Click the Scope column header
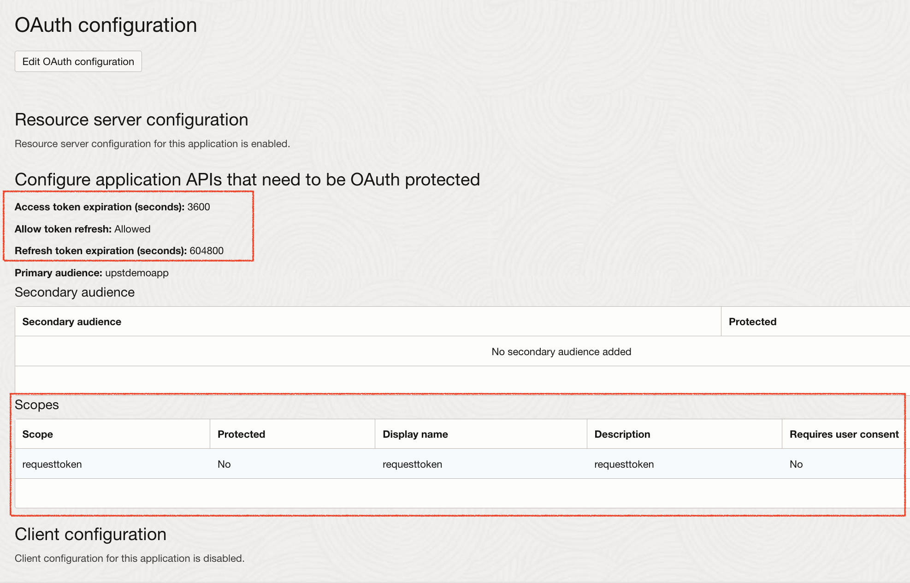The width and height of the screenshot is (910, 583). (x=37, y=434)
